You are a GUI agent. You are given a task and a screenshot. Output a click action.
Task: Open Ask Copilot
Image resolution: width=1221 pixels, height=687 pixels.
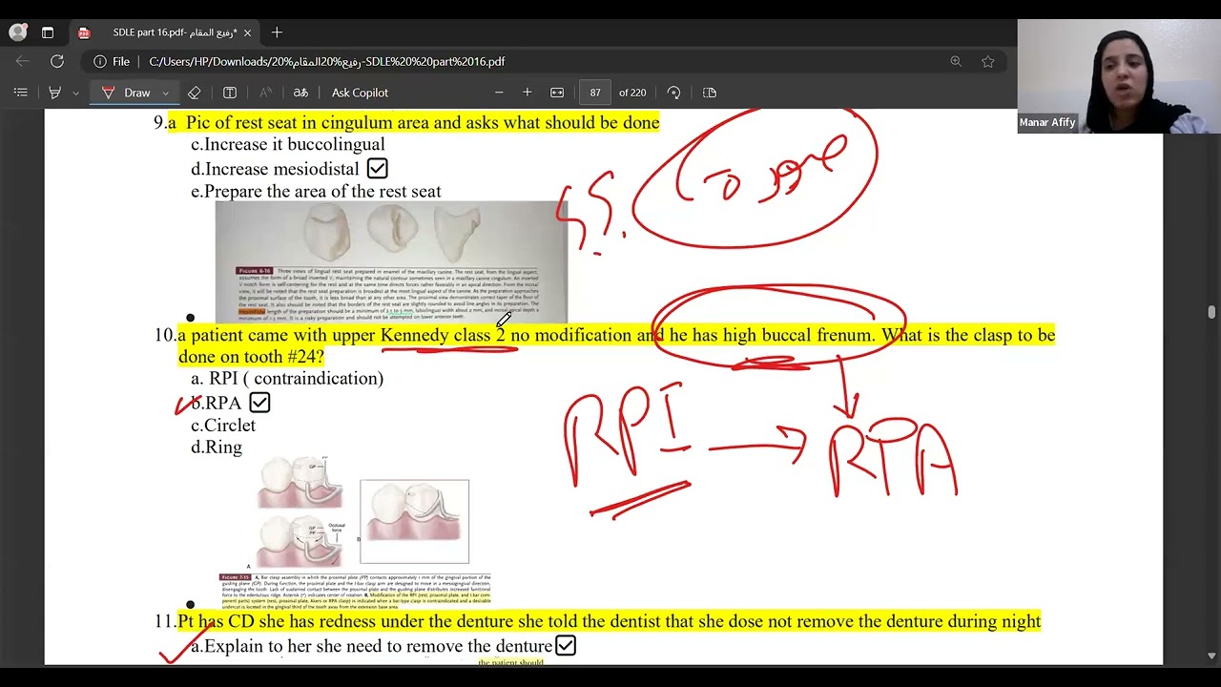tap(360, 93)
